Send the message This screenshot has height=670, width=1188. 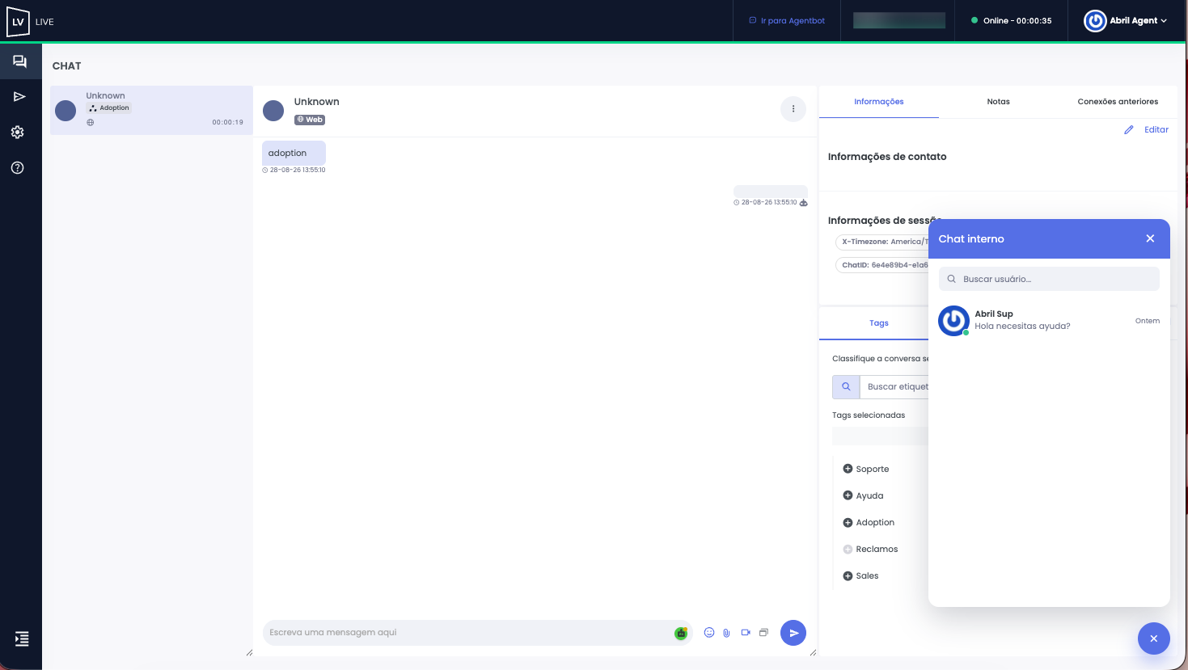(x=793, y=633)
